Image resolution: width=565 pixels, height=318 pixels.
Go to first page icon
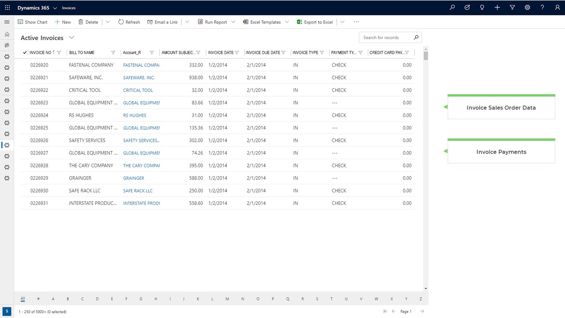(x=385, y=311)
